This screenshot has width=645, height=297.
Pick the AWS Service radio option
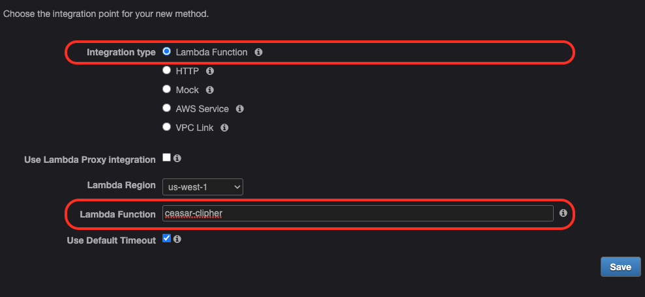[x=166, y=108]
